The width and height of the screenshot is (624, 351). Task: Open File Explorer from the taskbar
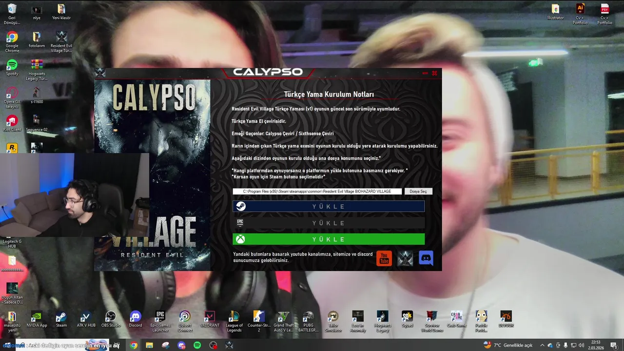pos(149,345)
